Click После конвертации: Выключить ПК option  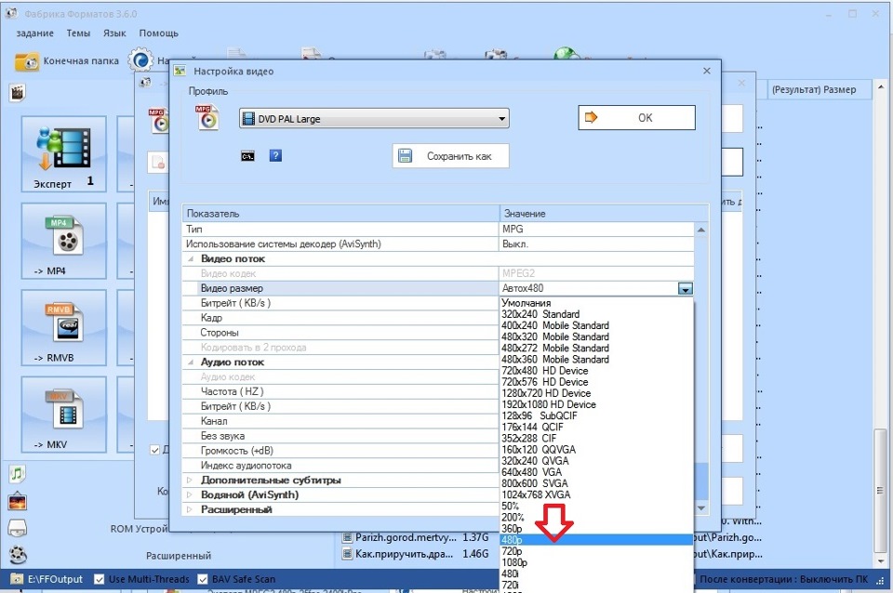(x=783, y=579)
